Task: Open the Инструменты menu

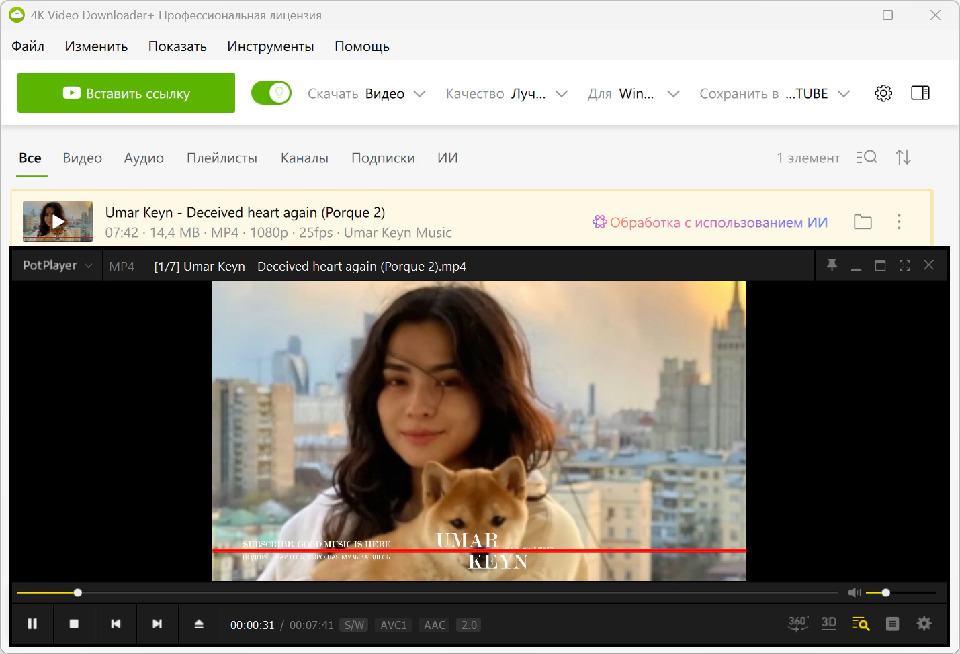Action: pos(271,46)
